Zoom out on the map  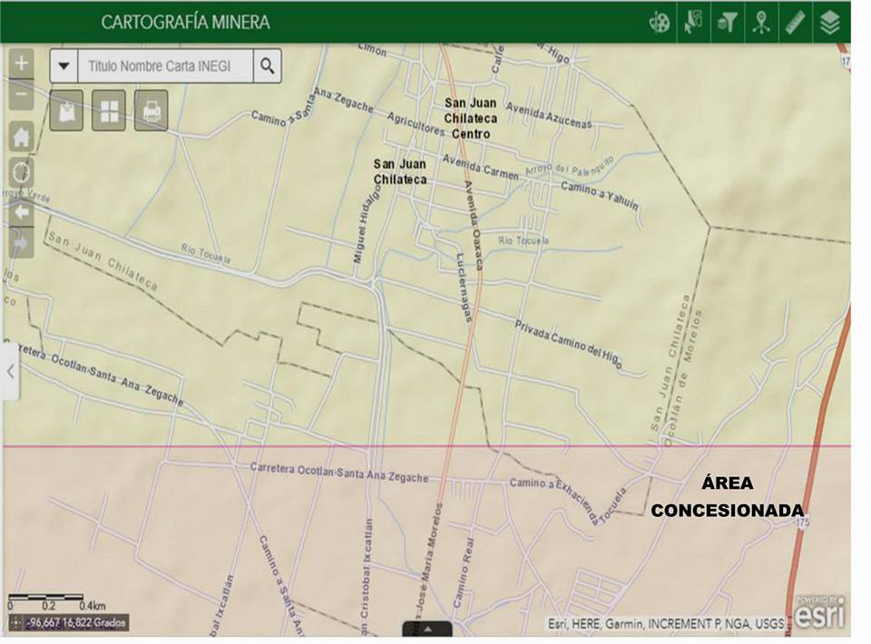(22, 94)
